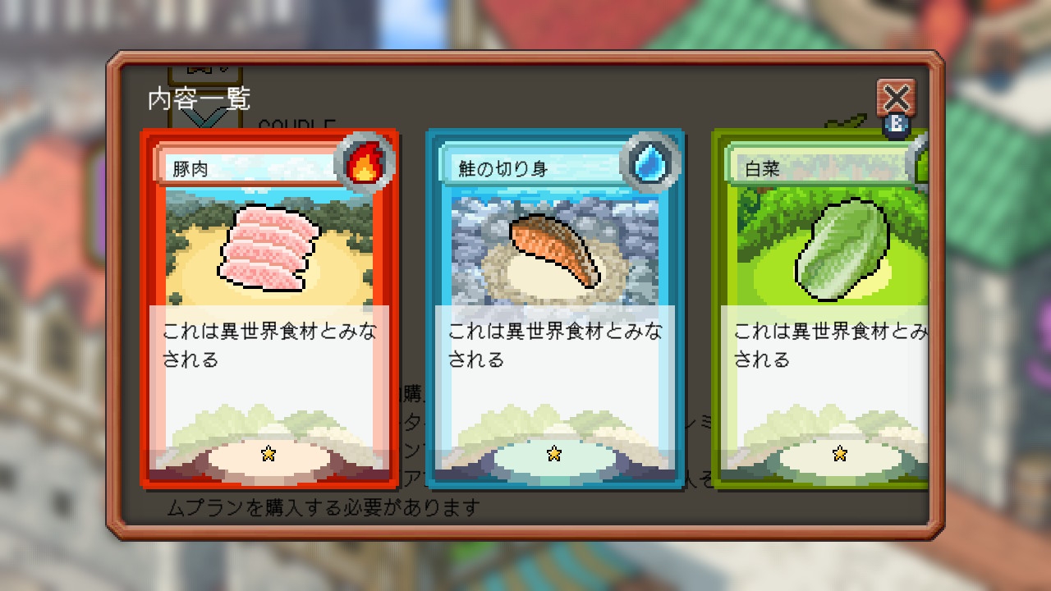This screenshot has width=1051, height=591.
Task: Click the star rating on 白菜 card
Action: point(839,454)
